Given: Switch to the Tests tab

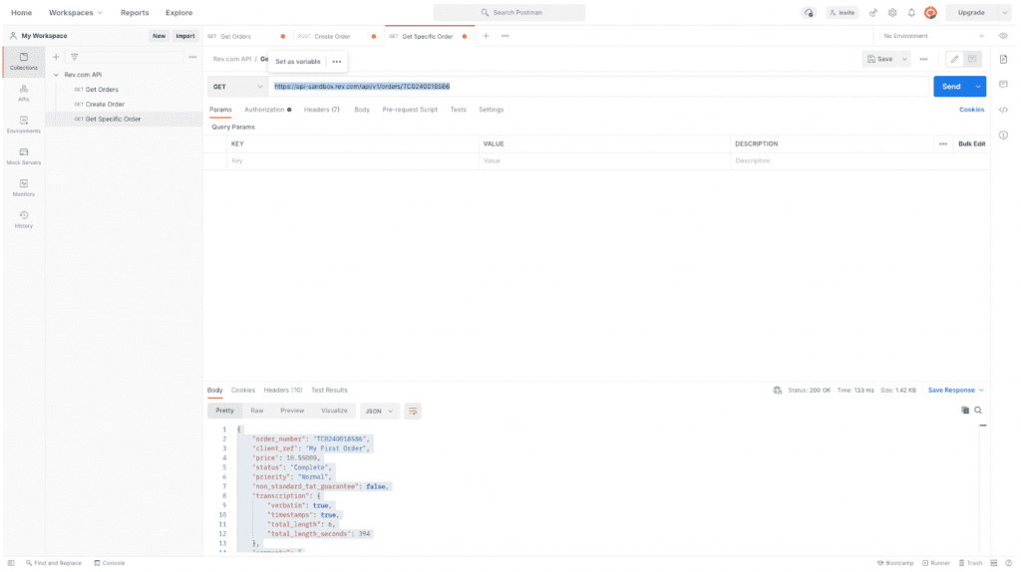Looking at the screenshot, I should (x=459, y=110).
